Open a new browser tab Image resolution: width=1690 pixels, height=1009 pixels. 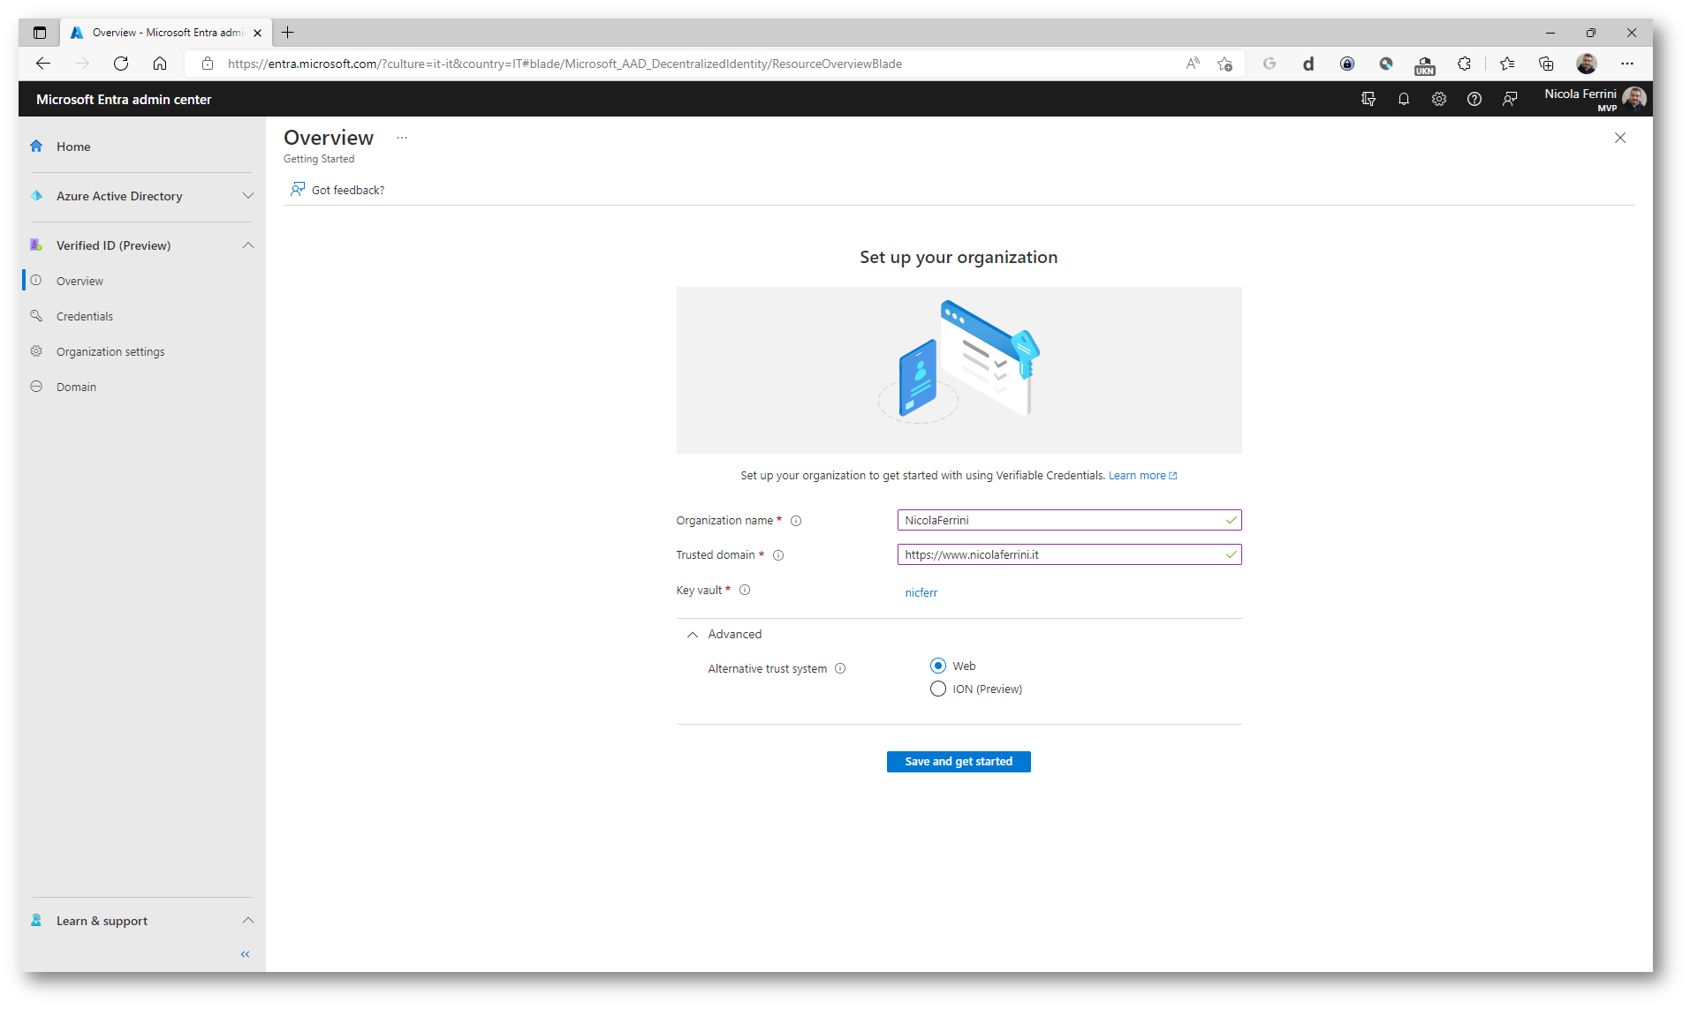(x=288, y=33)
